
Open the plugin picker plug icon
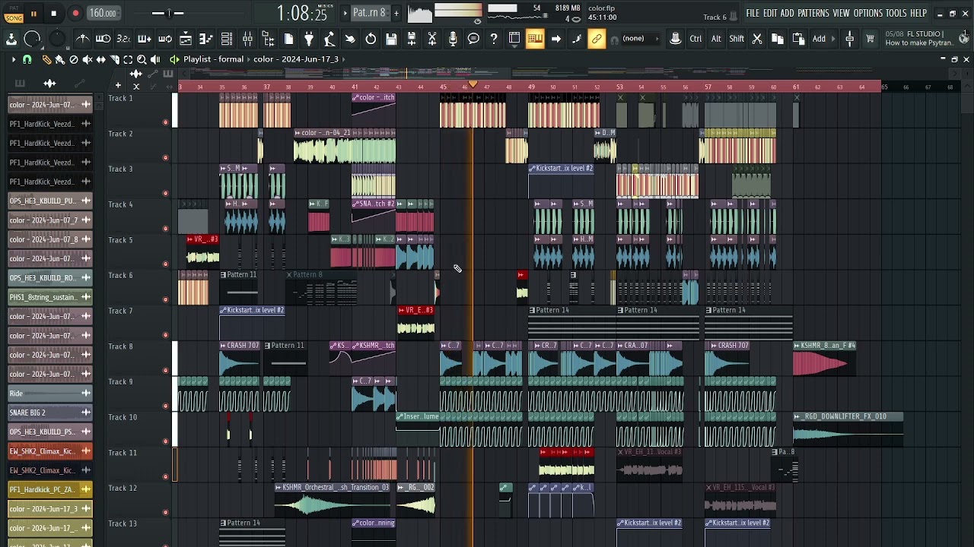click(309, 39)
